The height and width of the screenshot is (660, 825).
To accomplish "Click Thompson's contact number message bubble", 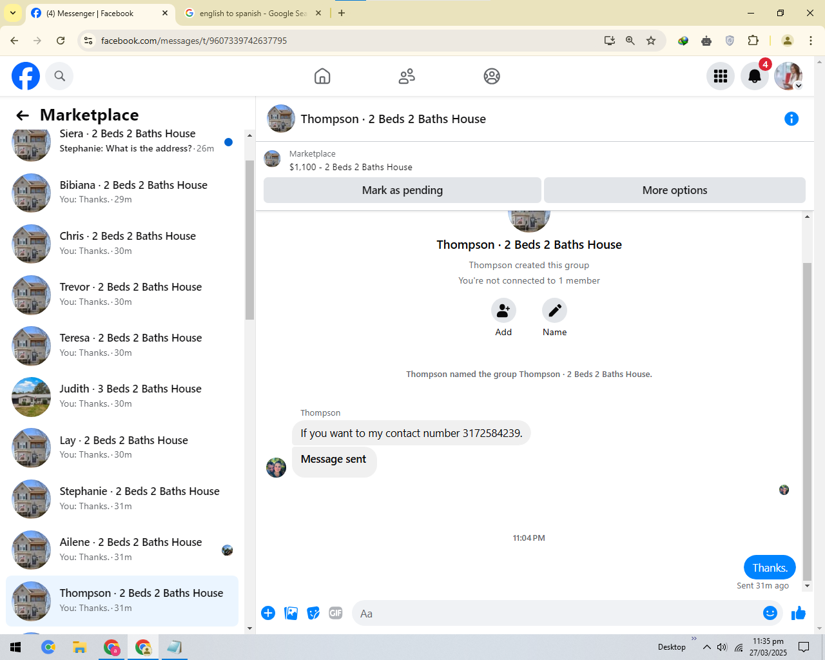I will [x=411, y=433].
